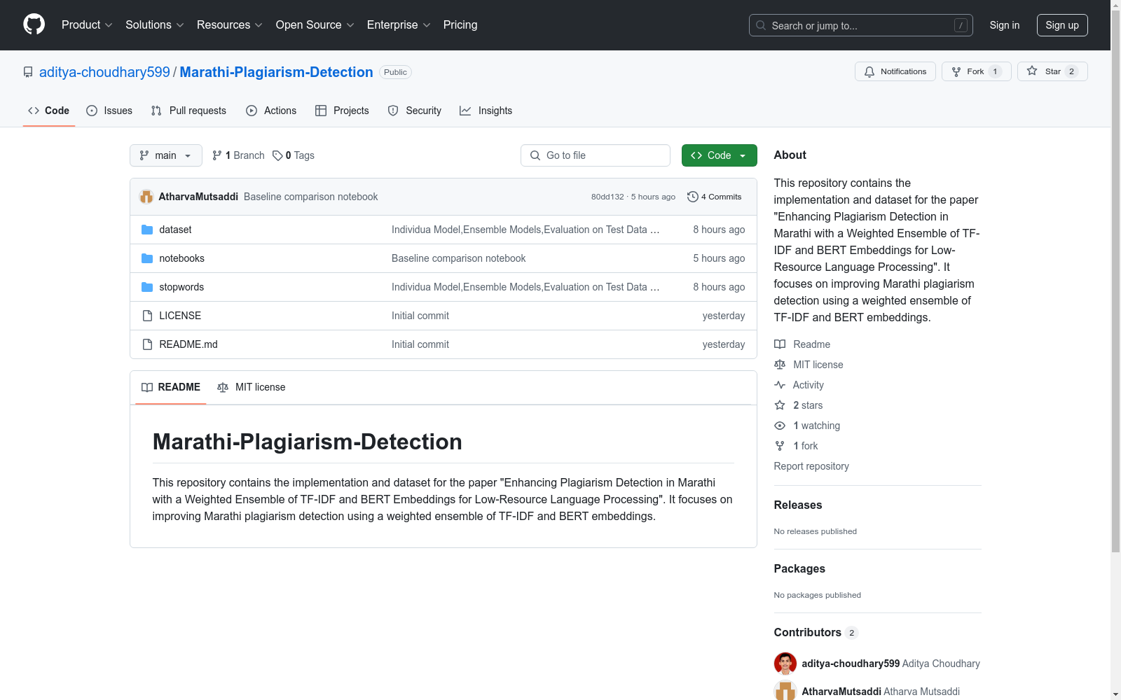Open the Releases section heading link
Image resolution: width=1121 pixels, height=700 pixels.
tap(798, 505)
